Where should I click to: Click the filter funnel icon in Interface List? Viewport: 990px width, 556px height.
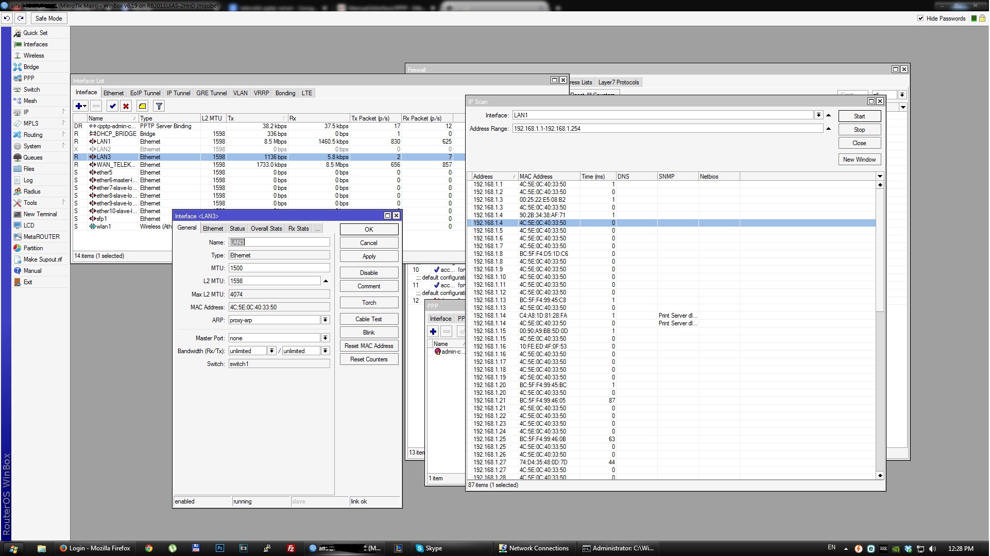click(x=159, y=106)
